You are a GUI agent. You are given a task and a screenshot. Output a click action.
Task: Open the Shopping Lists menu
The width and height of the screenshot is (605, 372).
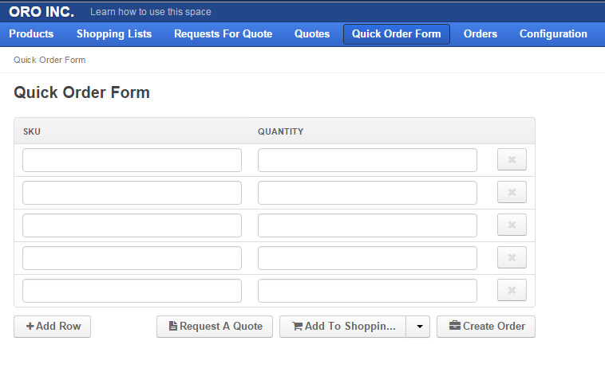[x=114, y=34]
